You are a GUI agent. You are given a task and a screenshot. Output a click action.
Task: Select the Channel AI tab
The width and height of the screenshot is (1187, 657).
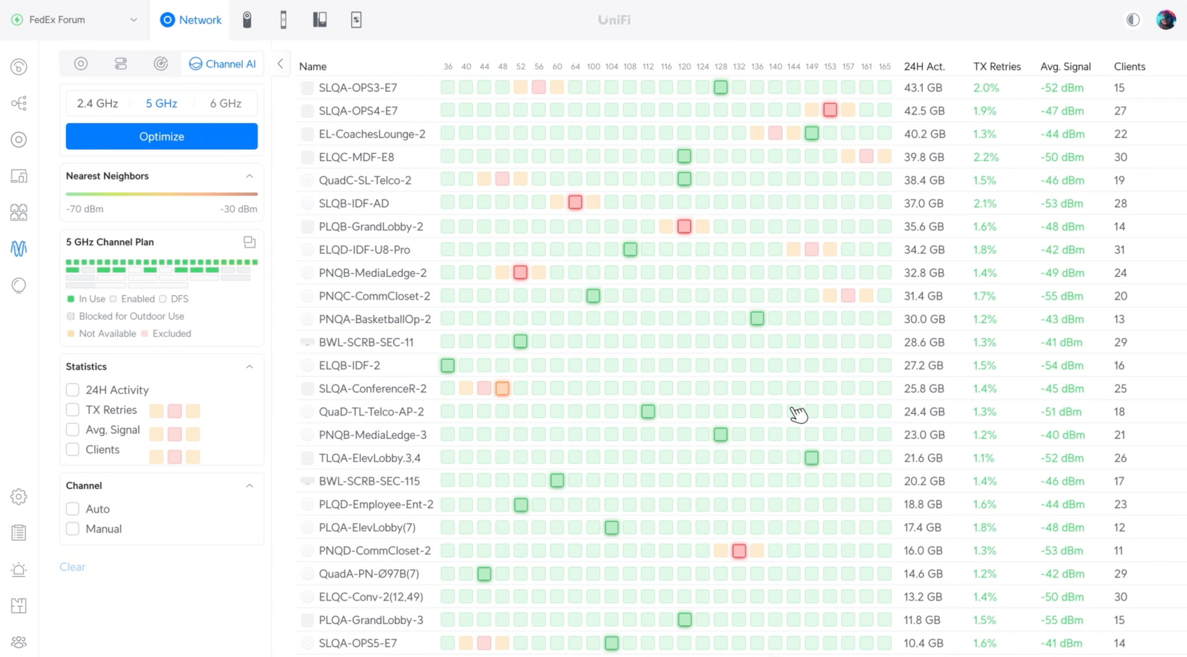point(223,64)
